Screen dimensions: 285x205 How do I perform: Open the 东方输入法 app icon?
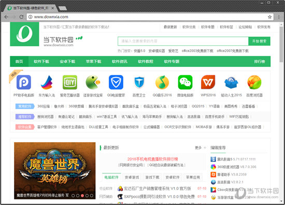tap(47, 83)
